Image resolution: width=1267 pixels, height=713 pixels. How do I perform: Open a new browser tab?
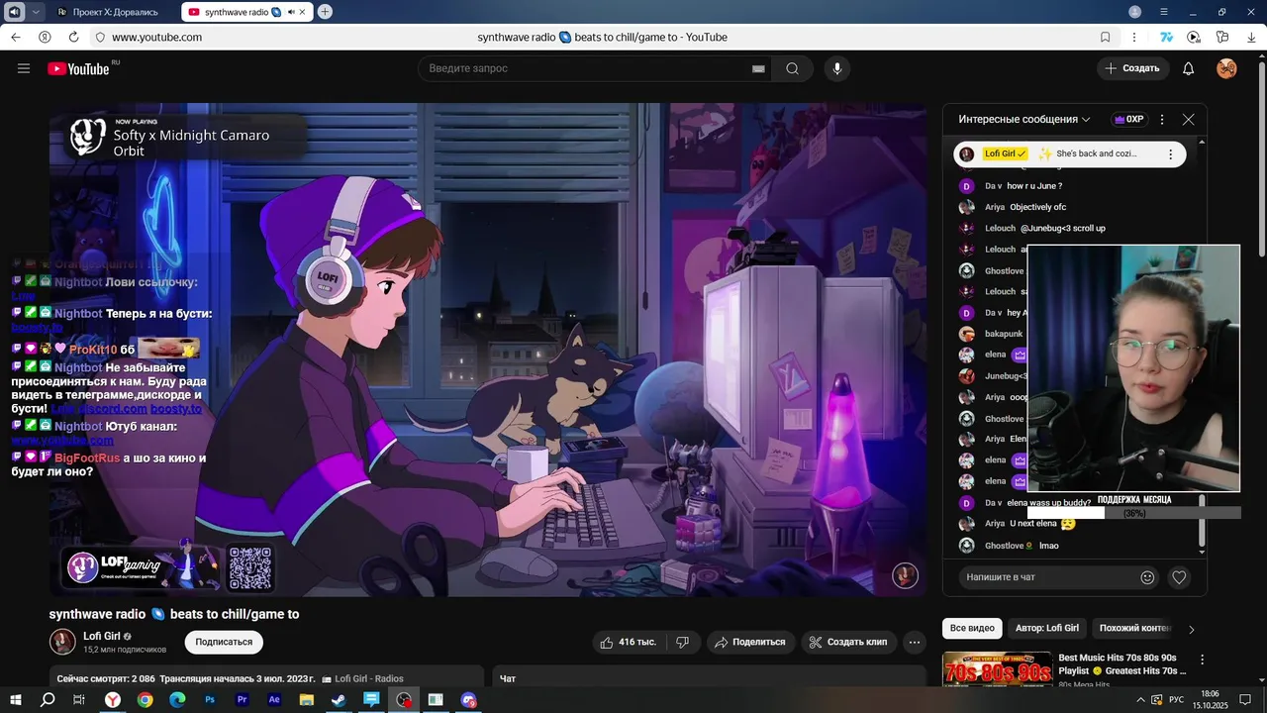pyautogui.click(x=325, y=12)
